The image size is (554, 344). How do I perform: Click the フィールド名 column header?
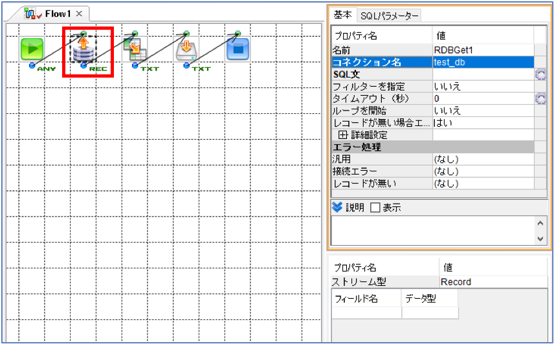click(366, 299)
